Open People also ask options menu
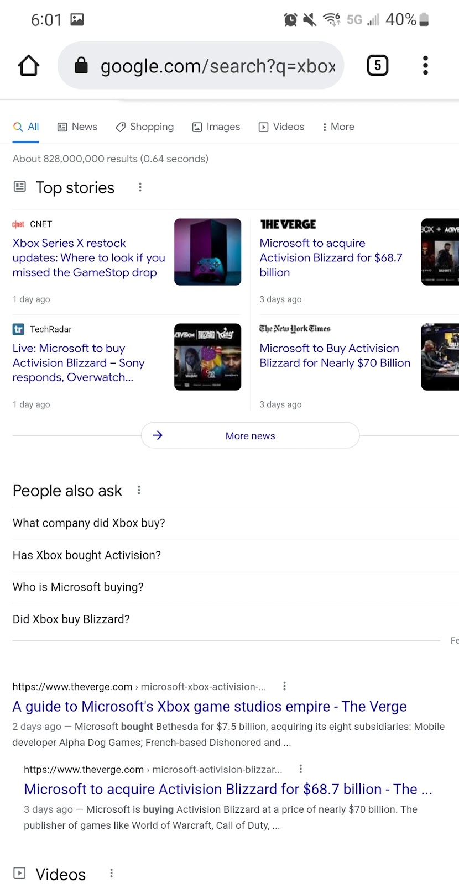Screen dimensions: 459x884 (x=139, y=490)
